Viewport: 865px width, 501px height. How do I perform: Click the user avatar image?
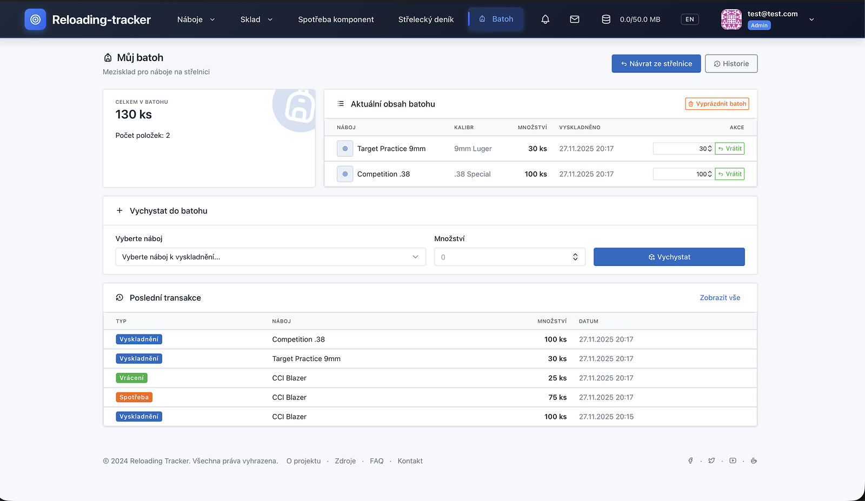point(731,19)
